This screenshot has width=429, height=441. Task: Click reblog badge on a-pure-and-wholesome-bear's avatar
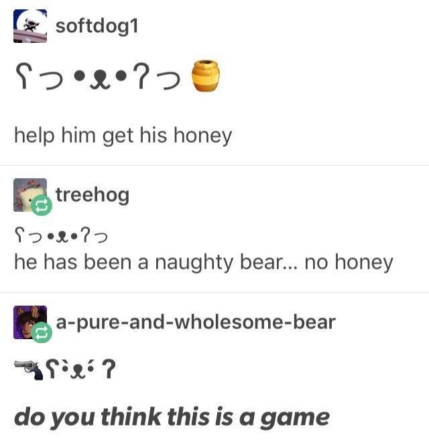[x=42, y=332]
